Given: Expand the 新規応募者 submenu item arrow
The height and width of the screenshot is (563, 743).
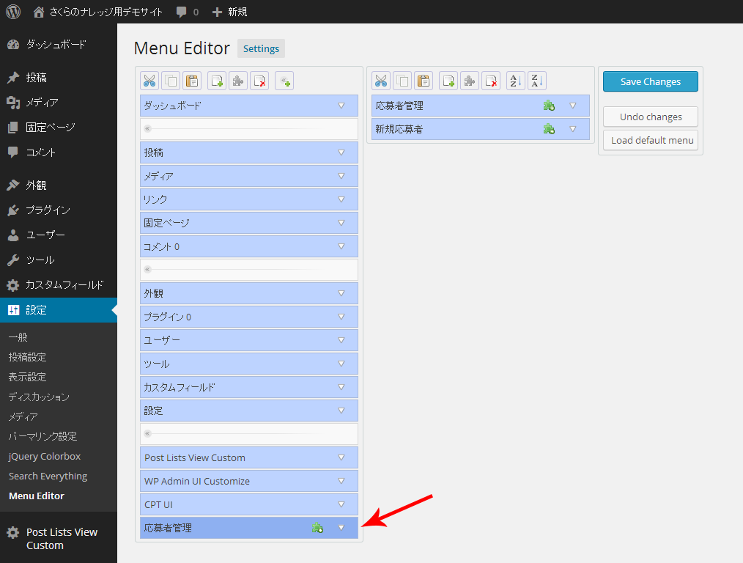Looking at the screenshot, I should tap(573, 129).
